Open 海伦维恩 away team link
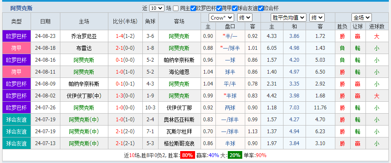The width and height of the screenshot is (391, 163). 179,72
